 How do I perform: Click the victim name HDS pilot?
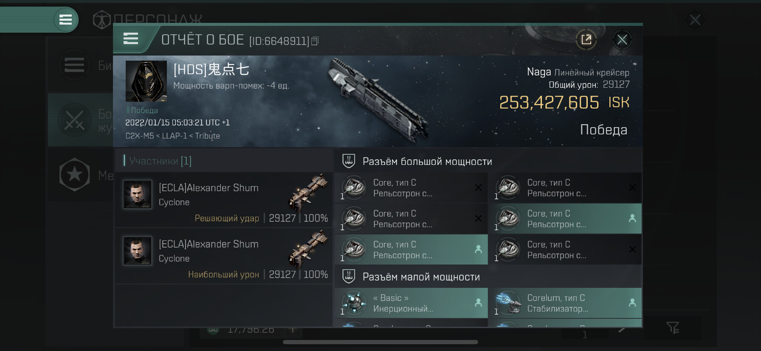211,70
